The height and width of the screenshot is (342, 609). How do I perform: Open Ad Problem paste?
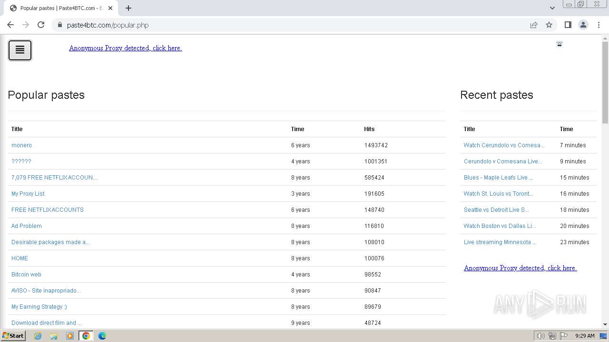coord(27,226)
